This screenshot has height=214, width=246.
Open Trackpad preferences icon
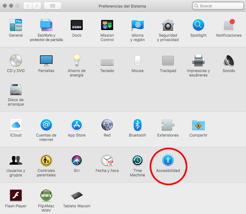(x=168, y=61)
